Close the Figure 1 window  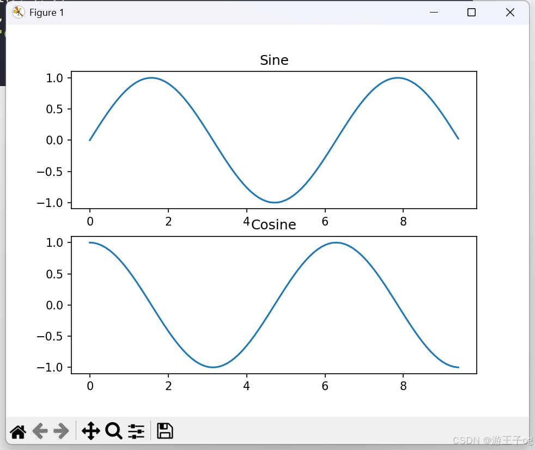click(510, 13)
